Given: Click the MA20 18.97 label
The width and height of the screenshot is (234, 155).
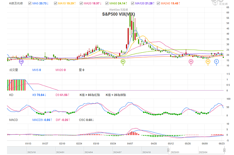Looking at the screenshot, I should [x=92, y=3].
